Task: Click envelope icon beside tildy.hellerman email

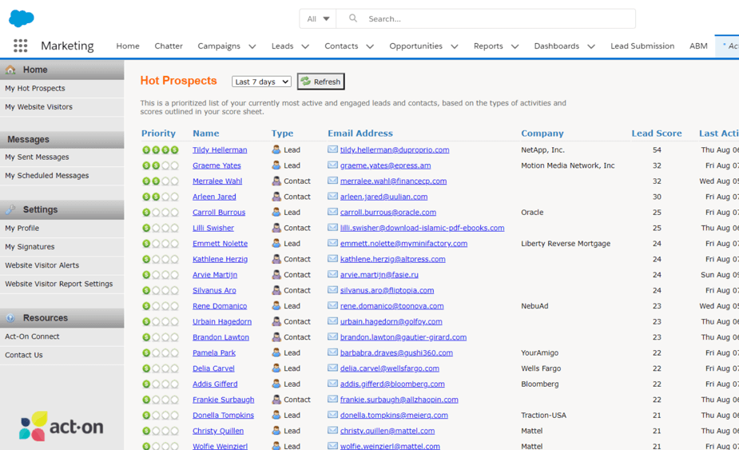Action: pos(332,149)
